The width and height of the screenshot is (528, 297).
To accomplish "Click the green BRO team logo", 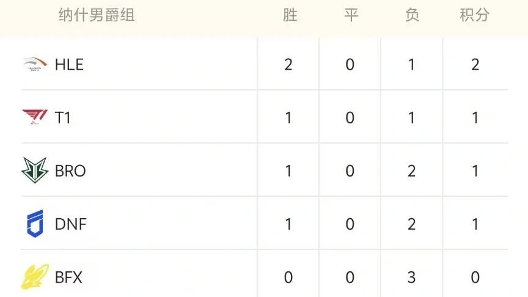I will (35, 170).
